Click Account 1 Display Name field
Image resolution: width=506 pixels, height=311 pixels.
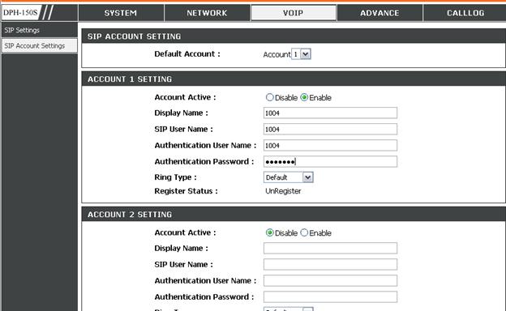[330, 113]
